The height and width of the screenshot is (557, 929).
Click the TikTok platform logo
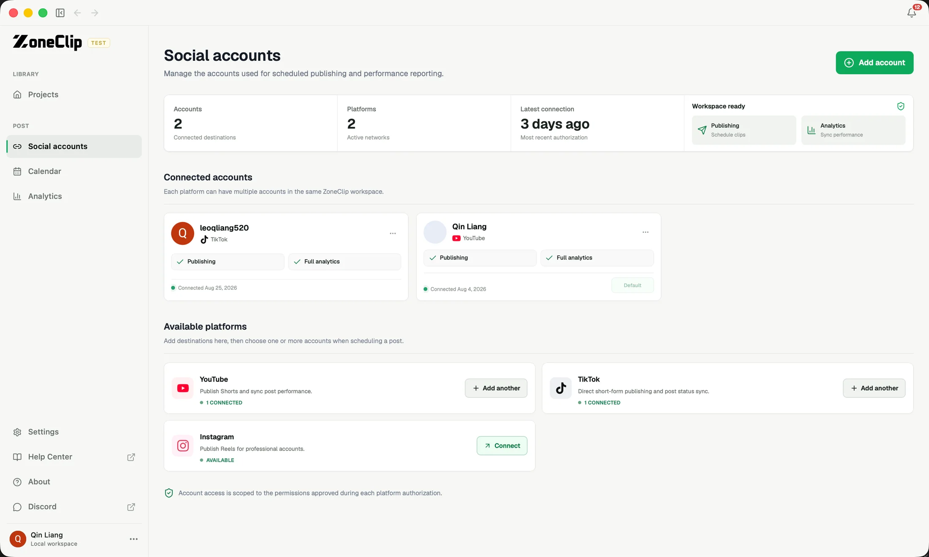click(x=561, y=388)
